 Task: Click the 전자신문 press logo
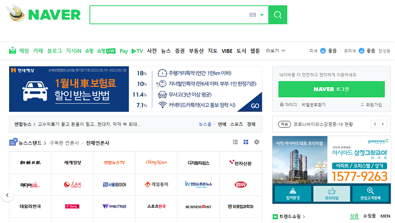(x=240, y=163)
